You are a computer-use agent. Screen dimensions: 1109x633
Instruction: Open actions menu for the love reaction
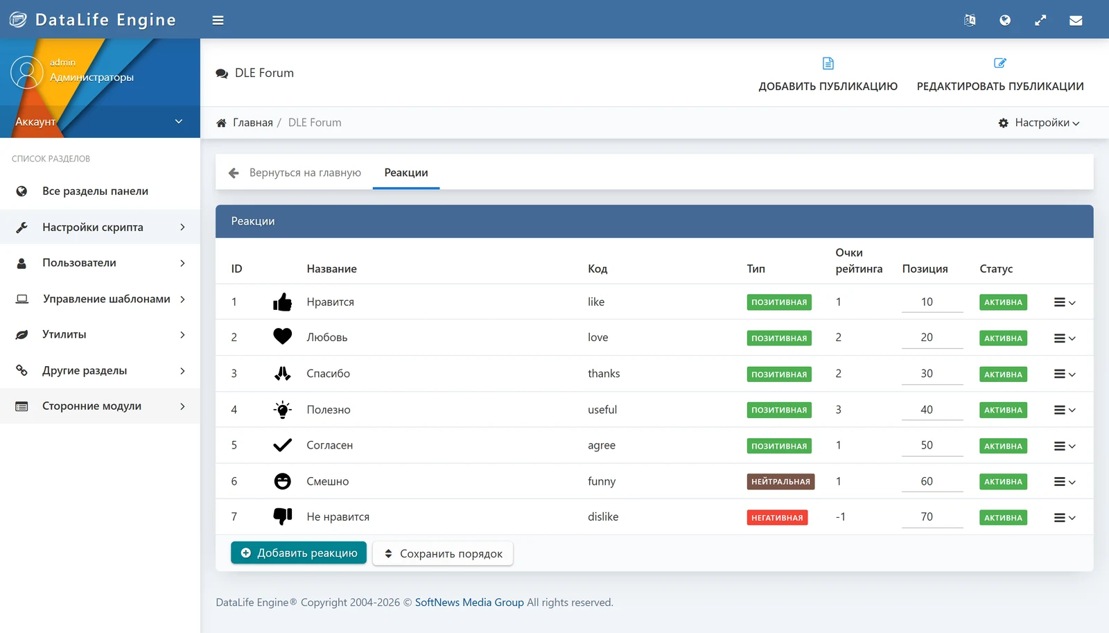(1065, 338)
